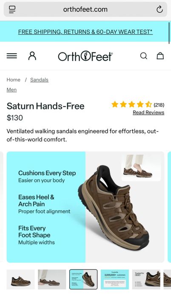171x298 pixels.
Task: Select the fifth 'Trusted for' thumbnail
Action: click(146, 279)
